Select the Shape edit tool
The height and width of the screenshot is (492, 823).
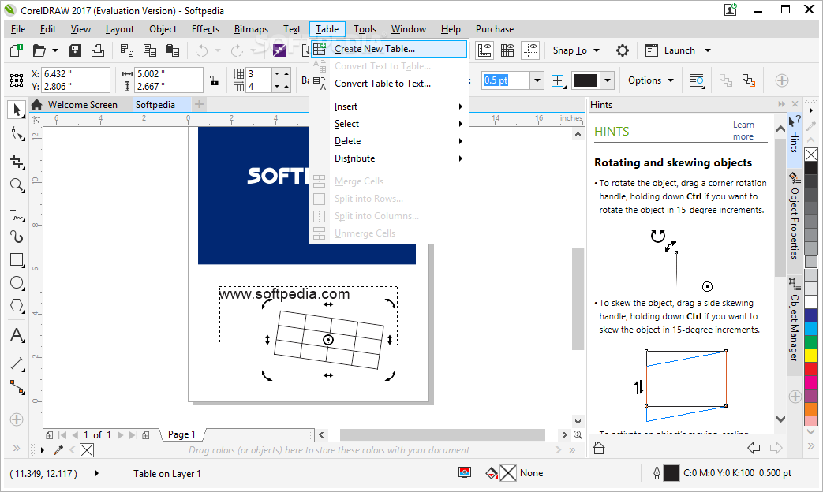[17, 134]
